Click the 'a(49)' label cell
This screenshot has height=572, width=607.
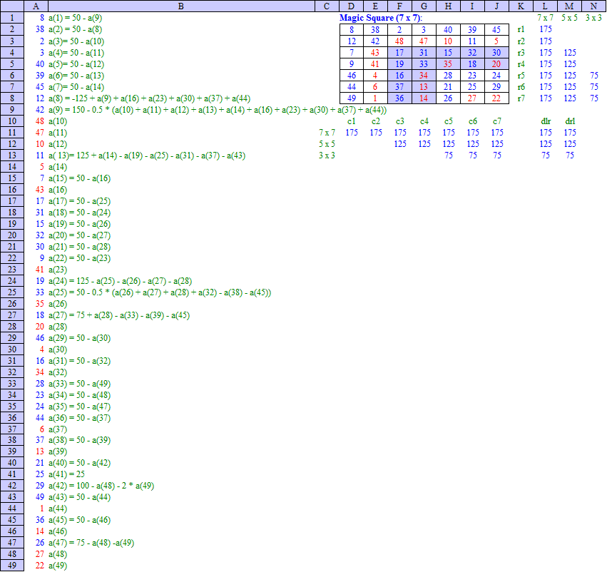click(x=58, y=566)
